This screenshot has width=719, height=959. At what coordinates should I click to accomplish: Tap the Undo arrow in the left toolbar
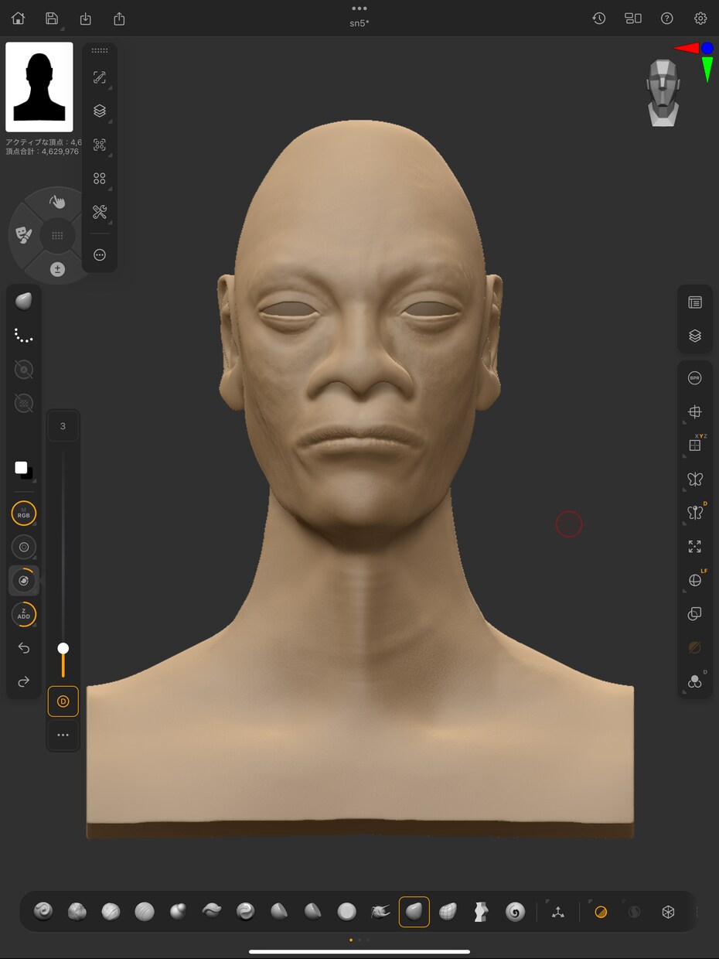coord(23,648)
